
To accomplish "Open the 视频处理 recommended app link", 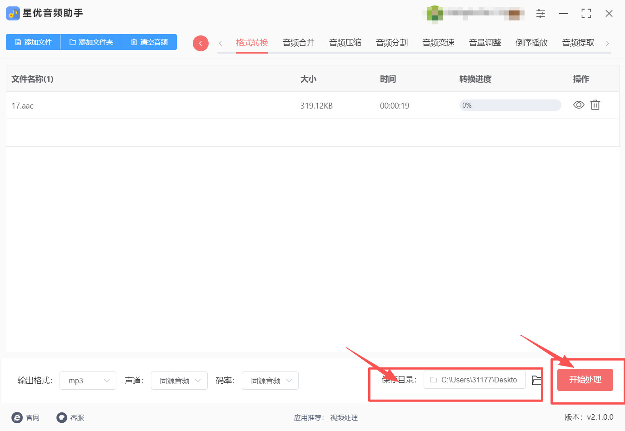I will [344, 418].
